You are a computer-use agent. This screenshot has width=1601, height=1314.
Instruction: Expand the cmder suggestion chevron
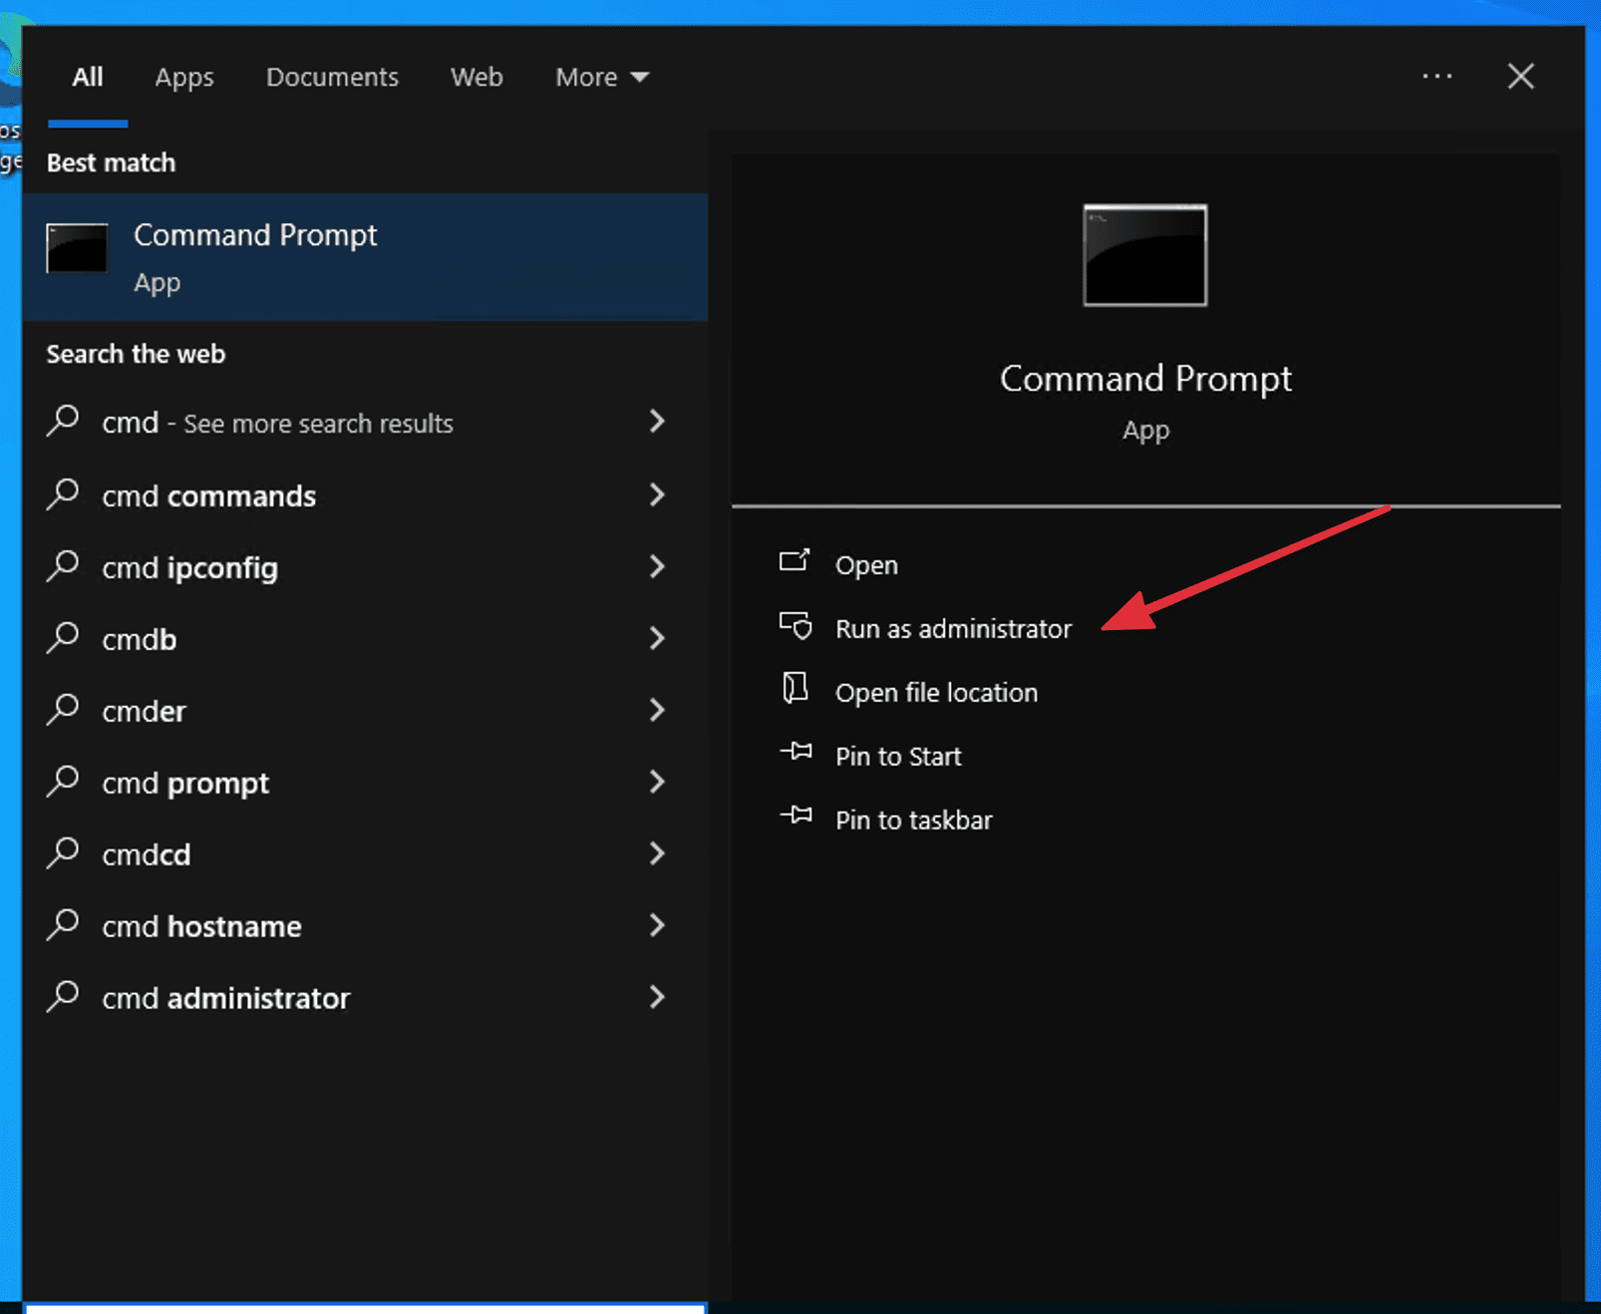[x=657, y=711]
